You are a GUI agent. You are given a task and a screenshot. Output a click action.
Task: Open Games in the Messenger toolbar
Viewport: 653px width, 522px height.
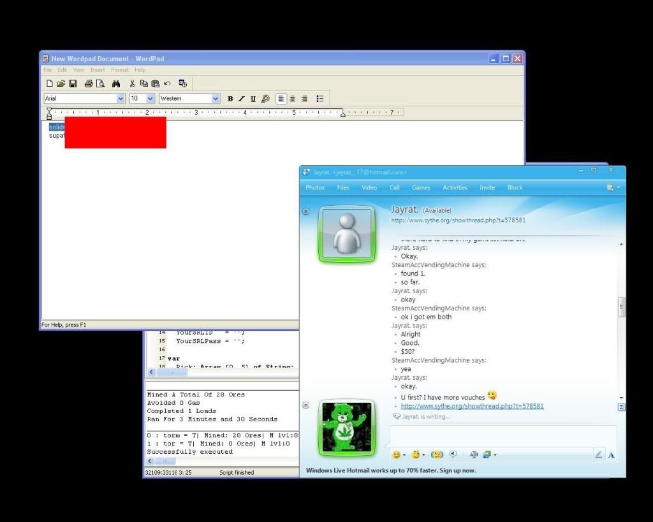point(421,188)
